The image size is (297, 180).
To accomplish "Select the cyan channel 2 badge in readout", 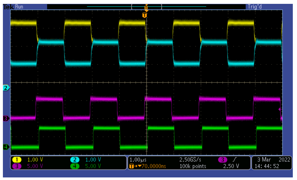I will pos(75,160).
